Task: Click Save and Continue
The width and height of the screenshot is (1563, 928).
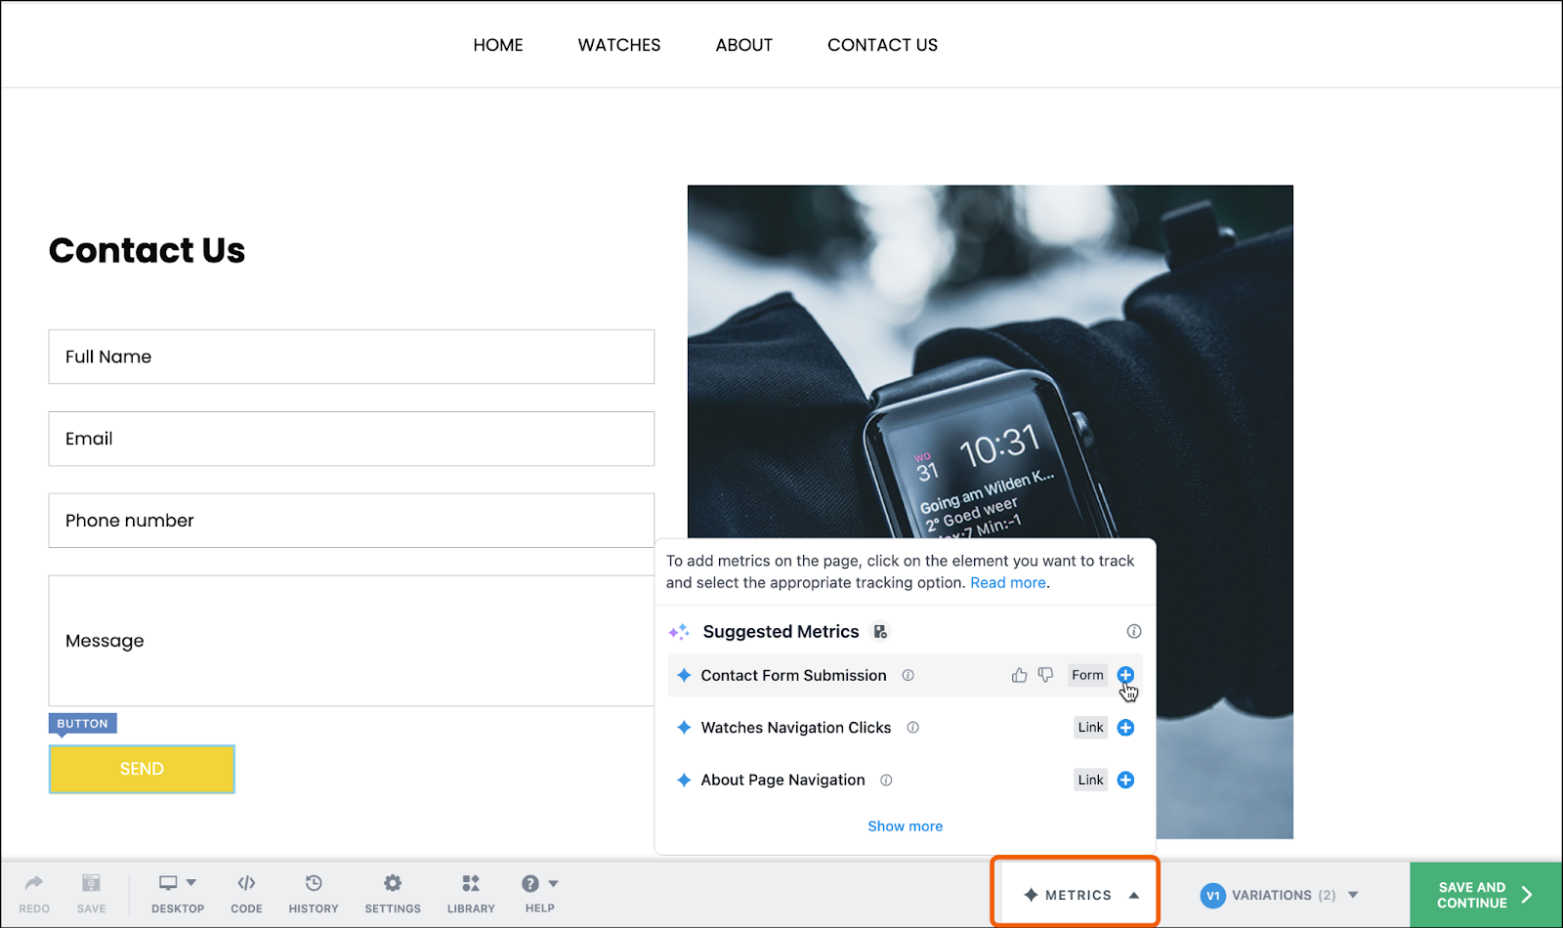Action: 1486,895
